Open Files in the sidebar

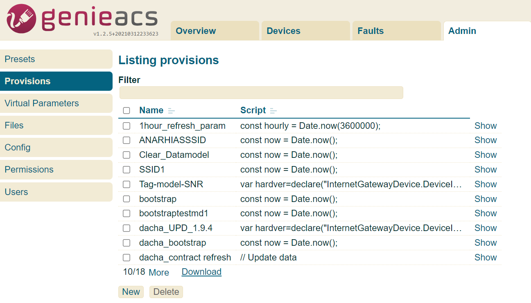point(56,125)
